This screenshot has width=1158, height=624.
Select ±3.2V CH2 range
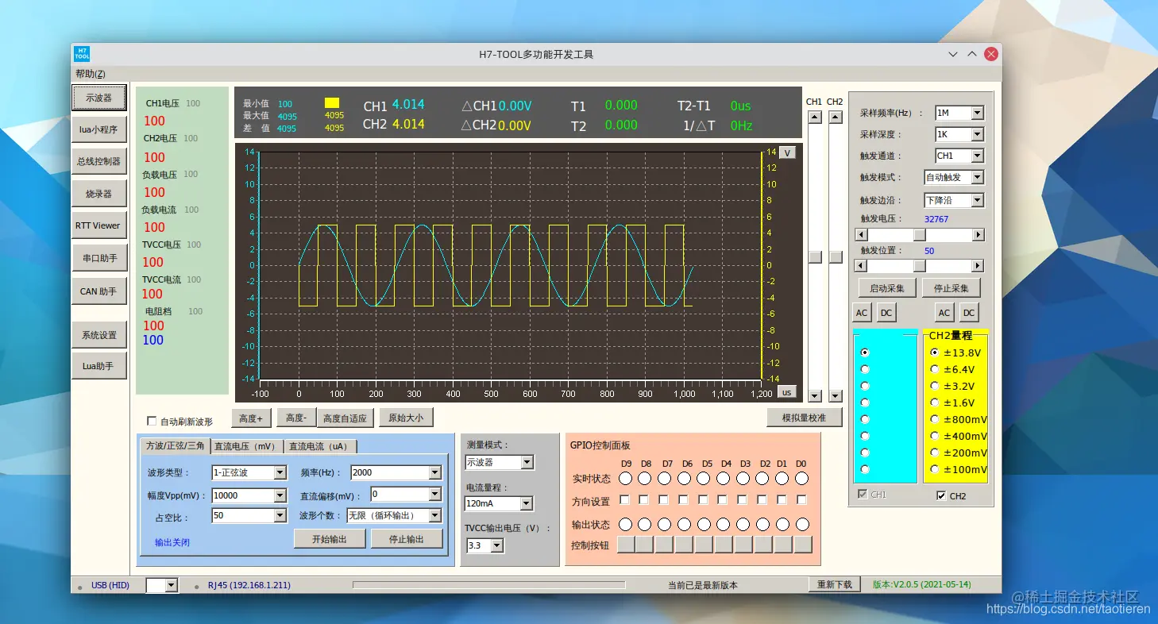(935, 386)
